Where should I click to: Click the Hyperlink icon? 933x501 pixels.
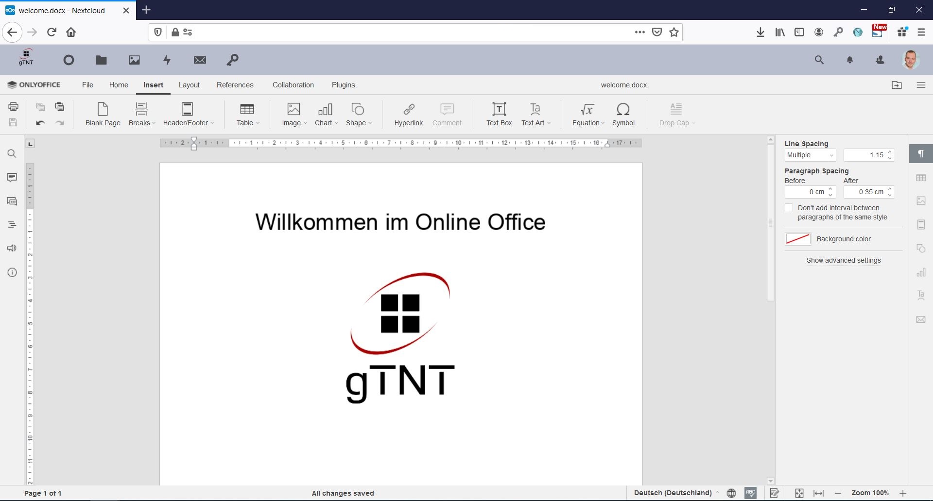pos(408,114)
